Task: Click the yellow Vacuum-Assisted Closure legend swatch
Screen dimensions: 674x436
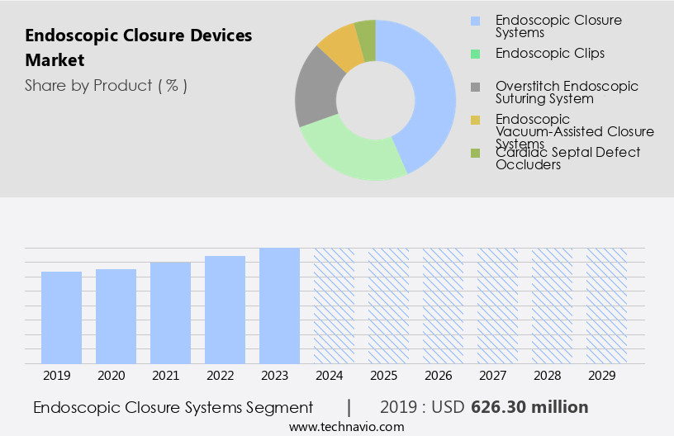Action: [474, 120]
